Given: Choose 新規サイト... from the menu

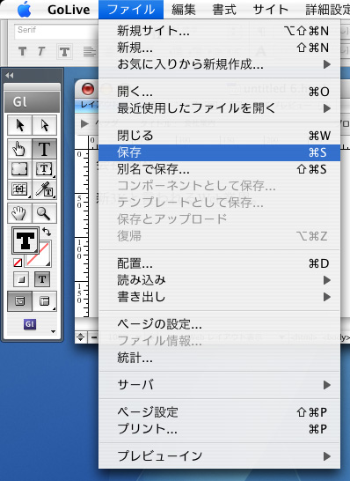Looking at the screenshot, I should 219,31.
